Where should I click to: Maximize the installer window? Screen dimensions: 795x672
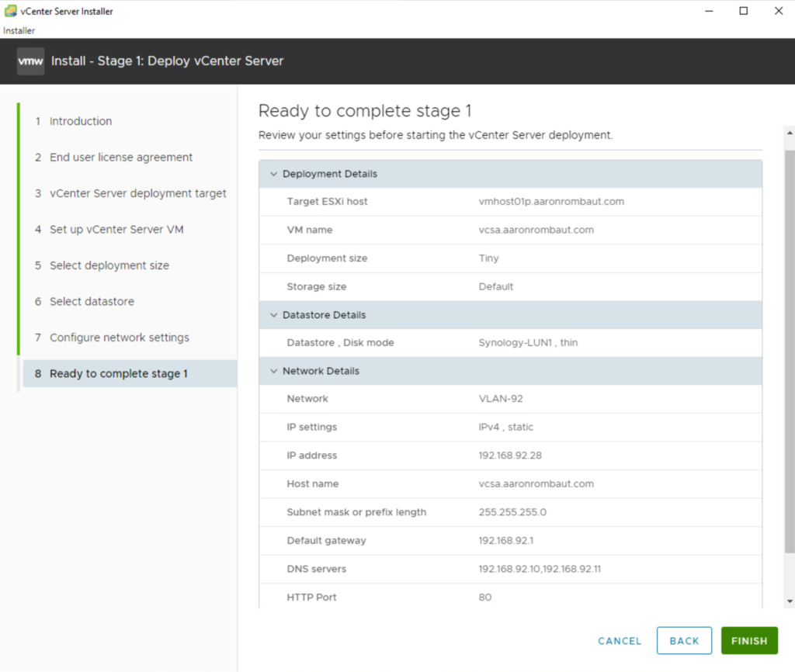(743, 11)
